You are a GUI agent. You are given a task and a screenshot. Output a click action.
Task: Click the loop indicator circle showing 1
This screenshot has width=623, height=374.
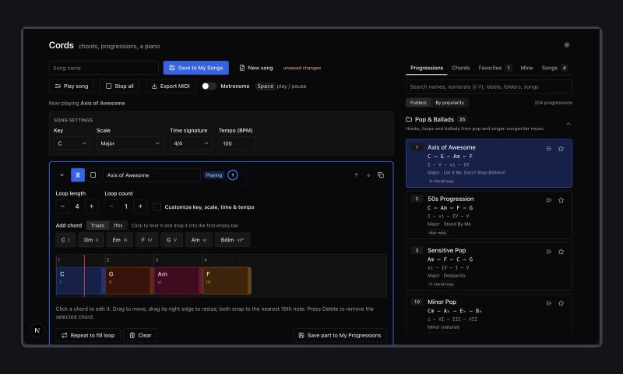[233, 175]
